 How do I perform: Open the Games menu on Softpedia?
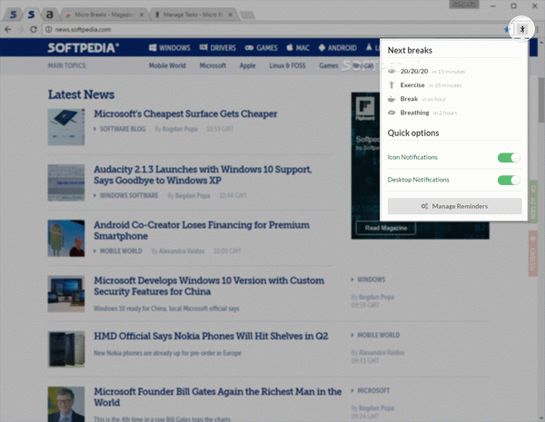(261, 47)
